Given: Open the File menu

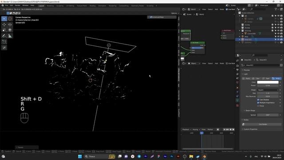Looking at the screenshot, I should 7,6.
